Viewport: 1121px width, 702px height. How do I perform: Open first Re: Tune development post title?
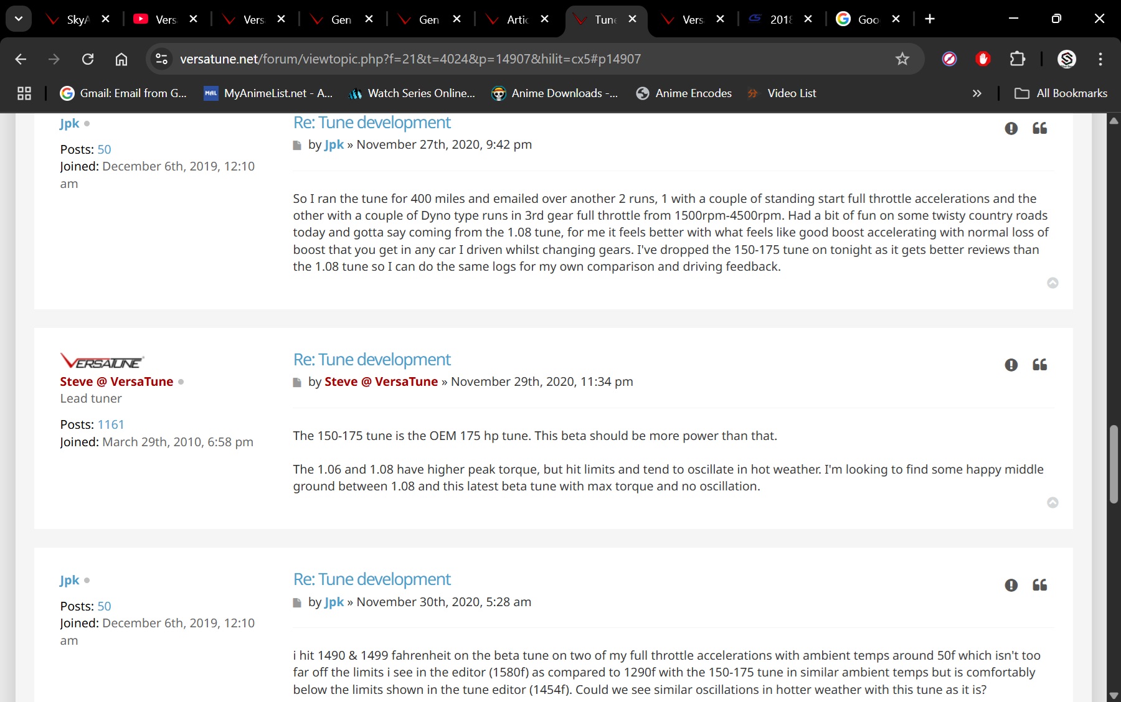[372, 123]
